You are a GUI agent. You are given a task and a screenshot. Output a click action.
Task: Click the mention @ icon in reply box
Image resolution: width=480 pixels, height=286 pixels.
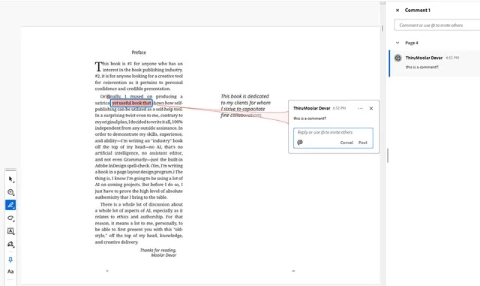coord(300,142)
